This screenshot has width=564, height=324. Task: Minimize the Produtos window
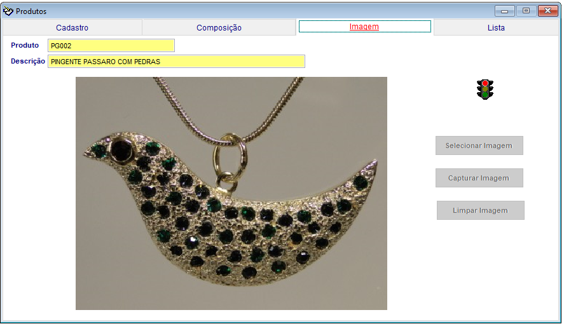tap(505, 11)
